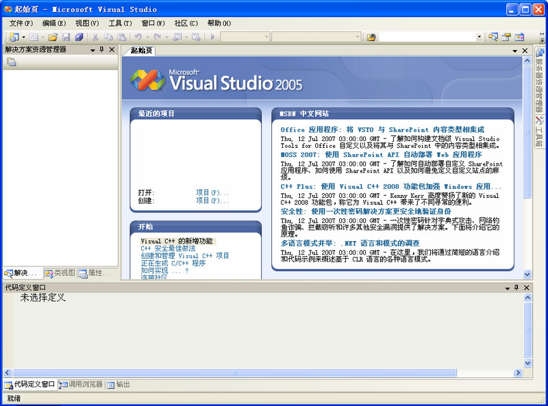
Task: Click the Navigate Backward icon
Action: click(177, 37)
